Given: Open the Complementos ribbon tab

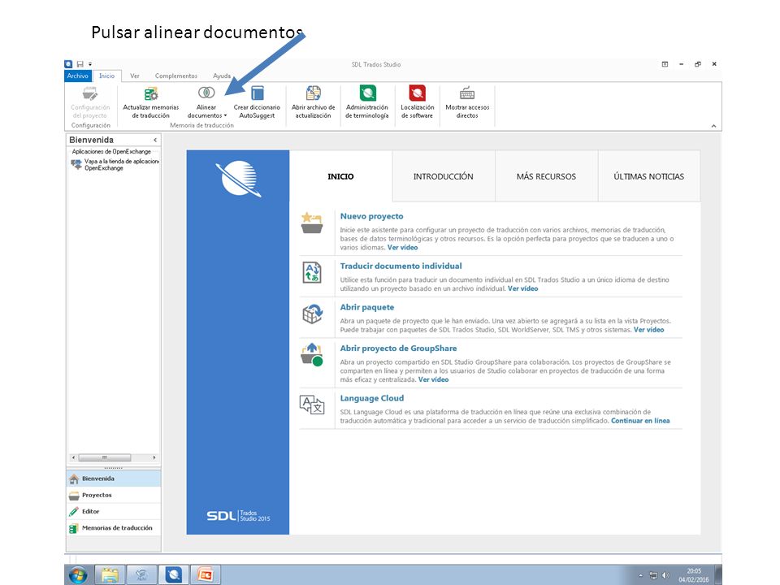Looking at the screenshot, I should click(x=176, y=76).
